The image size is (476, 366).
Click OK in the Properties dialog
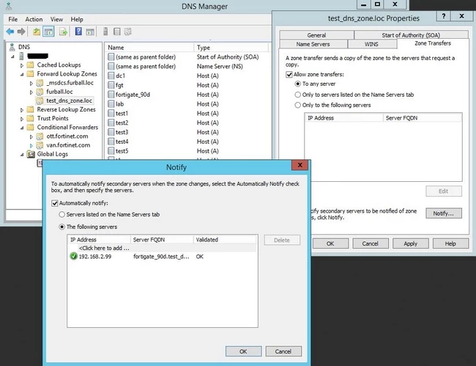330,244
